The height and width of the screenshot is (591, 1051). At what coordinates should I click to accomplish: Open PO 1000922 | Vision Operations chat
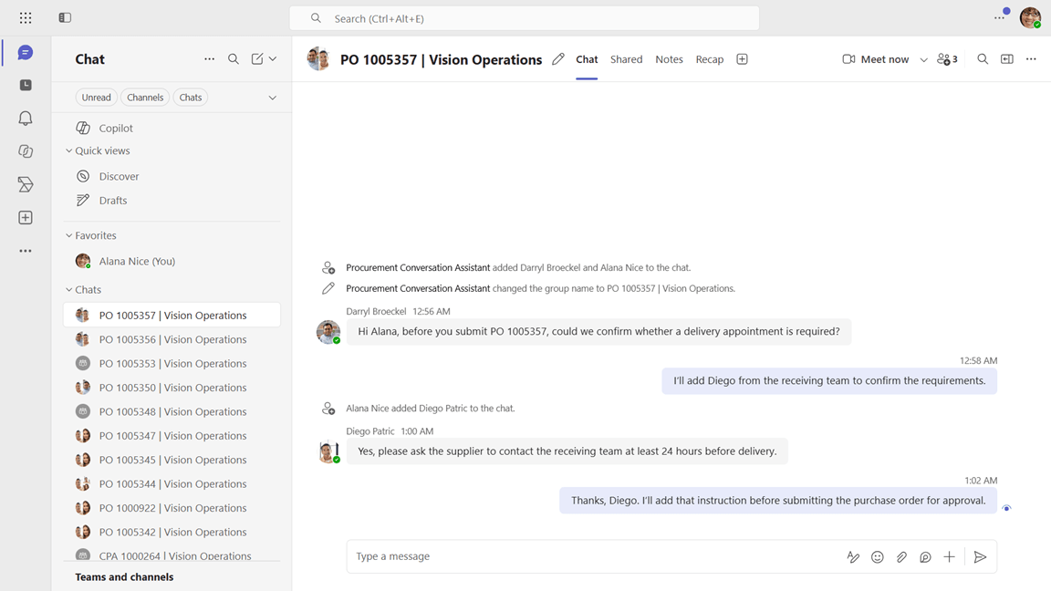(x=172, y=508)
